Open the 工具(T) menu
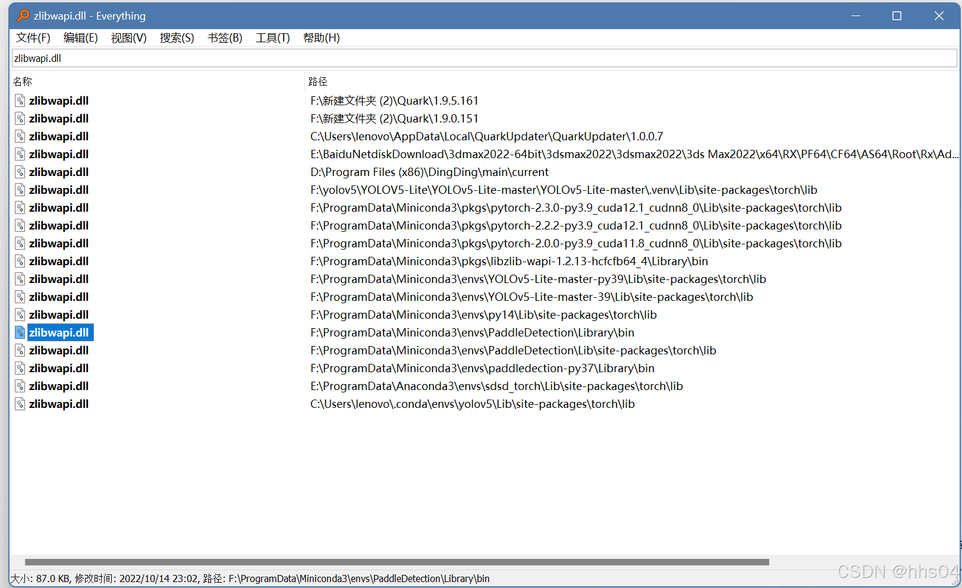The width and height of the screenshot is (962, 588). (272, 37)
